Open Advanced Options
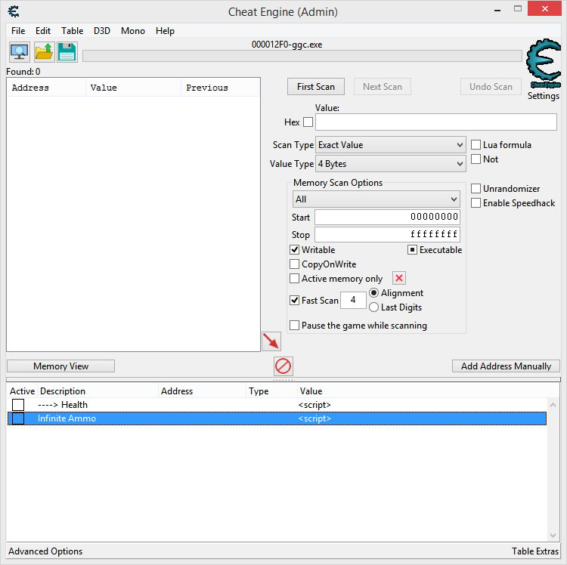567x565 pixels. 45,551
